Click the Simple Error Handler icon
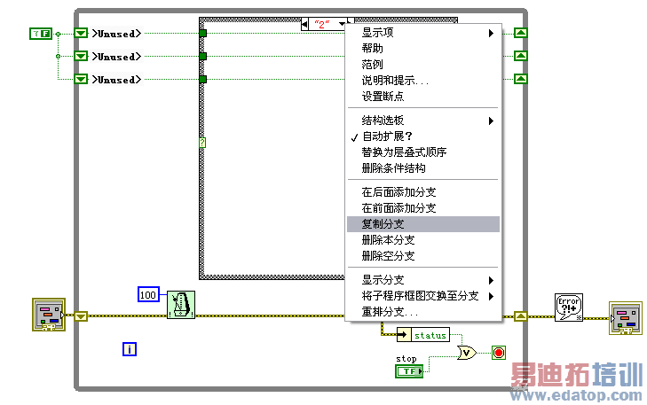 (569, 308)
